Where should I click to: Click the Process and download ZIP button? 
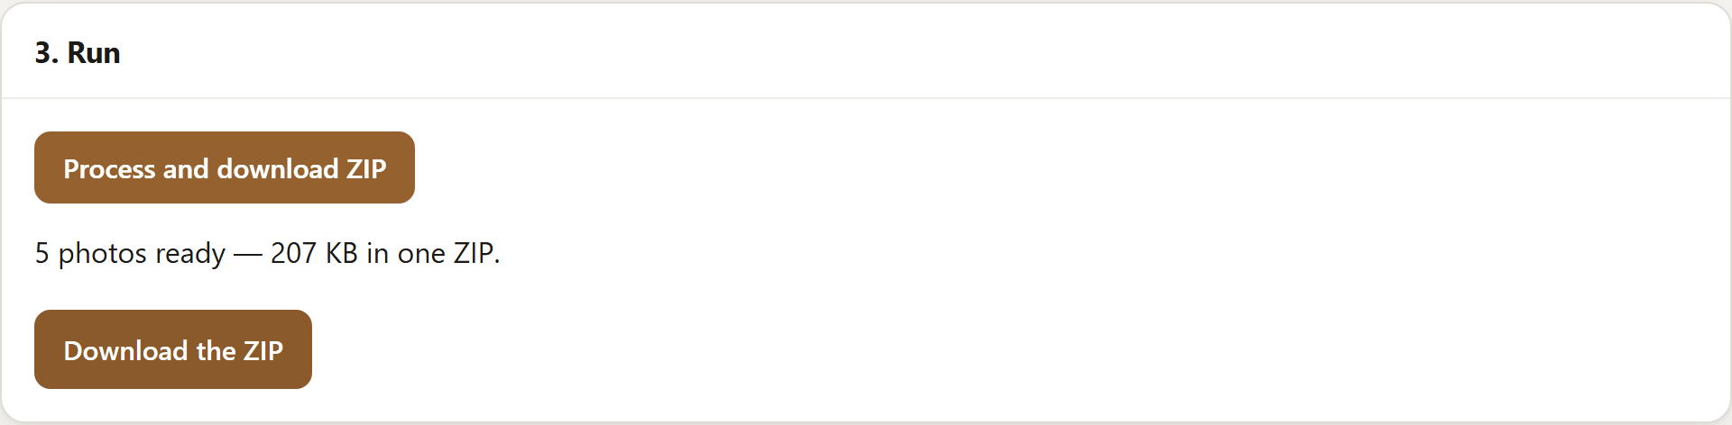225,167
